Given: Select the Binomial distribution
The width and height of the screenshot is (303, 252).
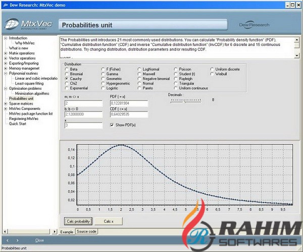Looking at the screenshot, I should pyautogui.click(x=74, y=74).
